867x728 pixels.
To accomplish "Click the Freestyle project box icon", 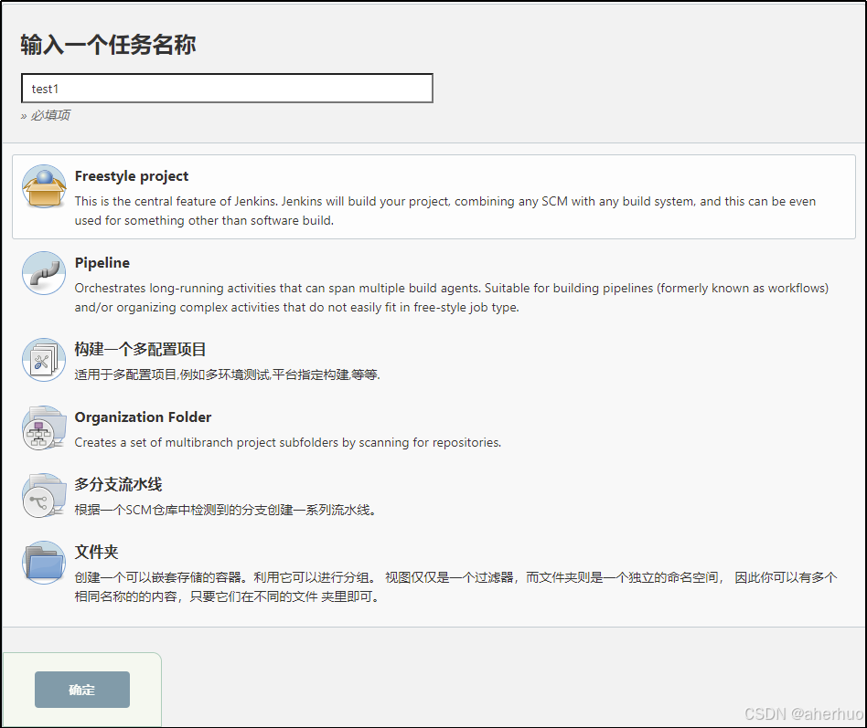I will click(x=44, y=186).
